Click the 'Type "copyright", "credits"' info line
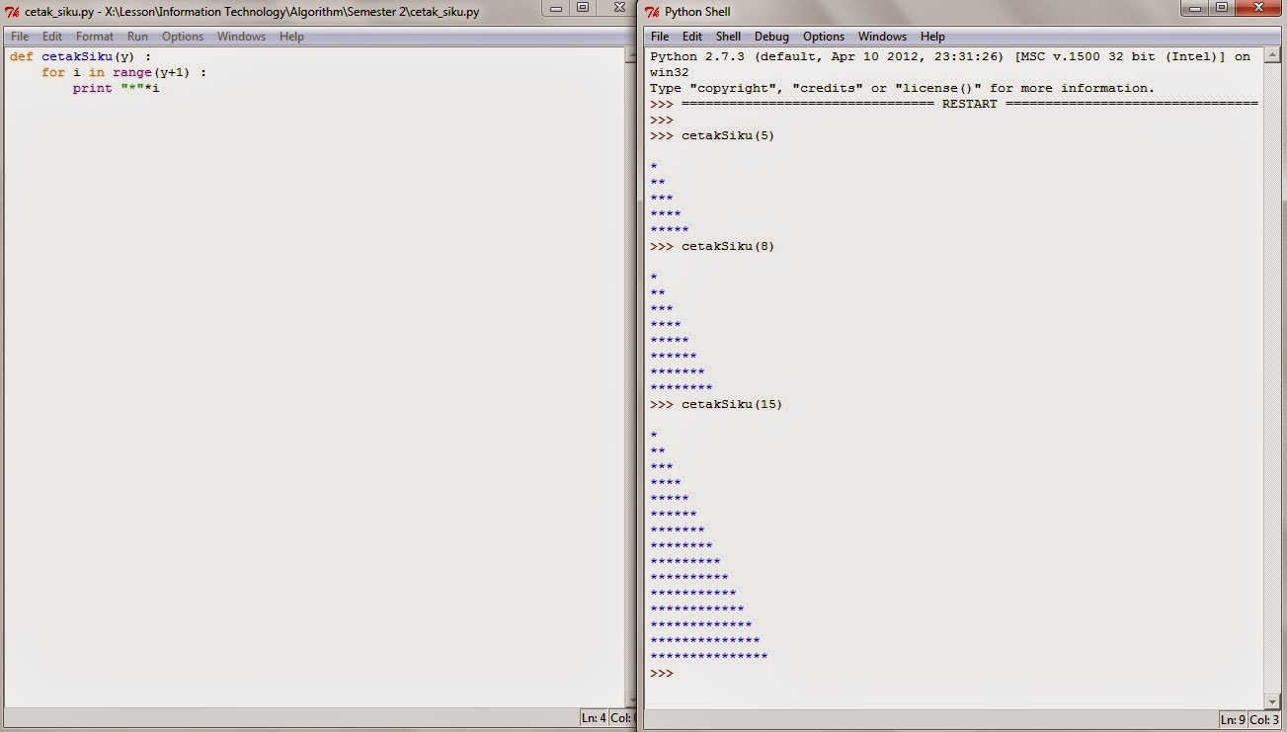The height and width of the screenshot is (732, 1287). [902, 88]
